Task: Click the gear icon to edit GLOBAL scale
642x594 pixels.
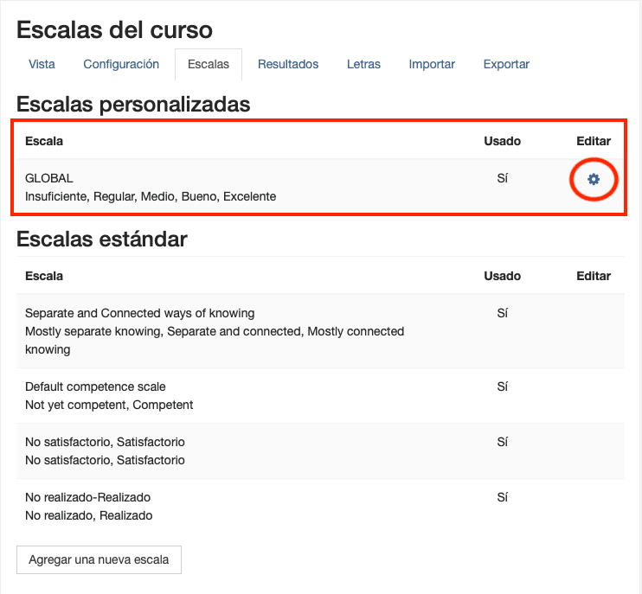Action: coord(594,179)
